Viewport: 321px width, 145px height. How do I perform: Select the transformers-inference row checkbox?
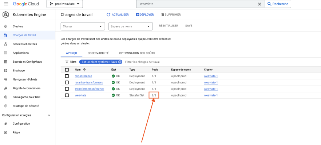[67, 89]
